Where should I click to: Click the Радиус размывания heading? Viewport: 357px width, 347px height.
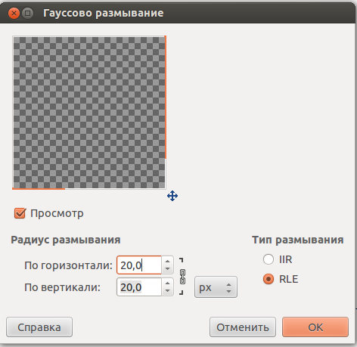tap(66, 240)
